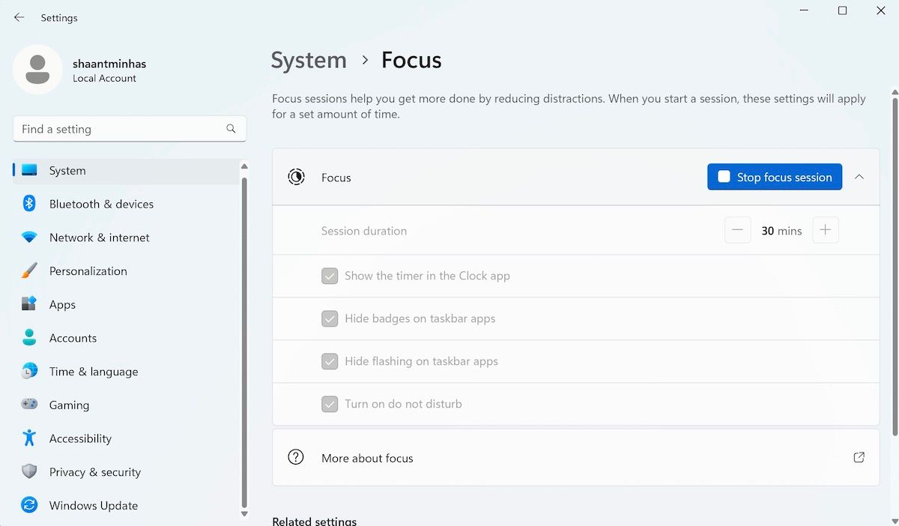The height and width of the screenshot is (526, 899).
Task: Click the Personalization paintbrush icon
Action: tap(29, 271)
